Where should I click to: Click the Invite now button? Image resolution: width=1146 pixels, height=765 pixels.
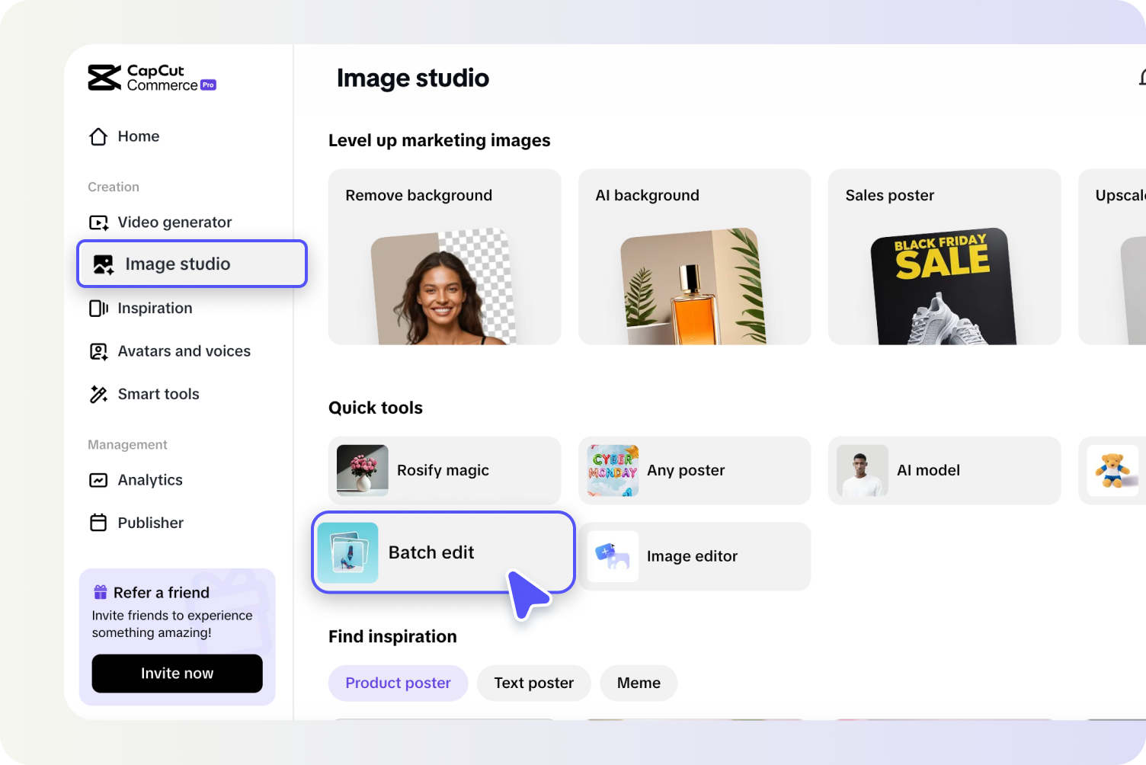(177, 674)
